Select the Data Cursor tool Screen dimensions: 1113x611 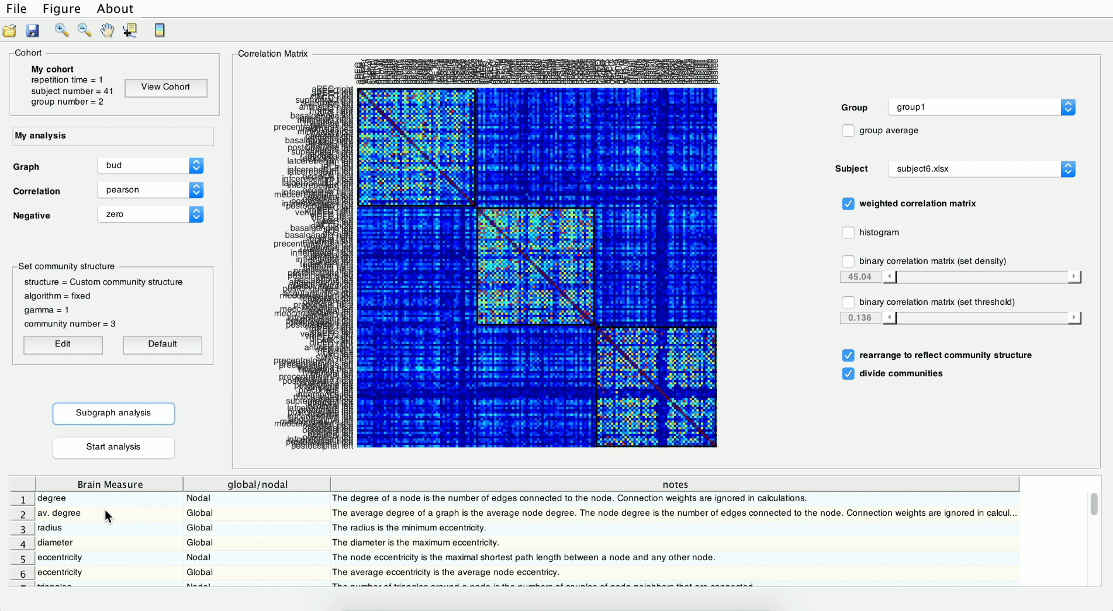pos(130,30)
